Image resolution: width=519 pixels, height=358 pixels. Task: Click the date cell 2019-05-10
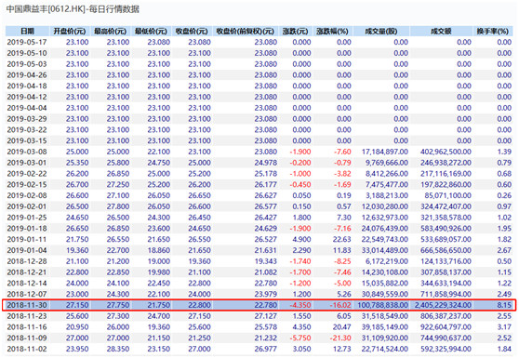coord(27,53)
